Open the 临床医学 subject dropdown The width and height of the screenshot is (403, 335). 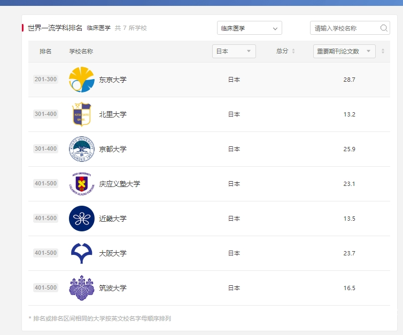(249, 28)
